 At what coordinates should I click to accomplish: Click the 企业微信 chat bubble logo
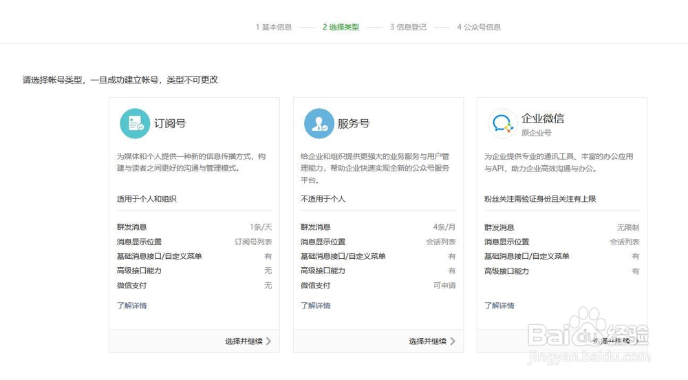pos(502,124)
